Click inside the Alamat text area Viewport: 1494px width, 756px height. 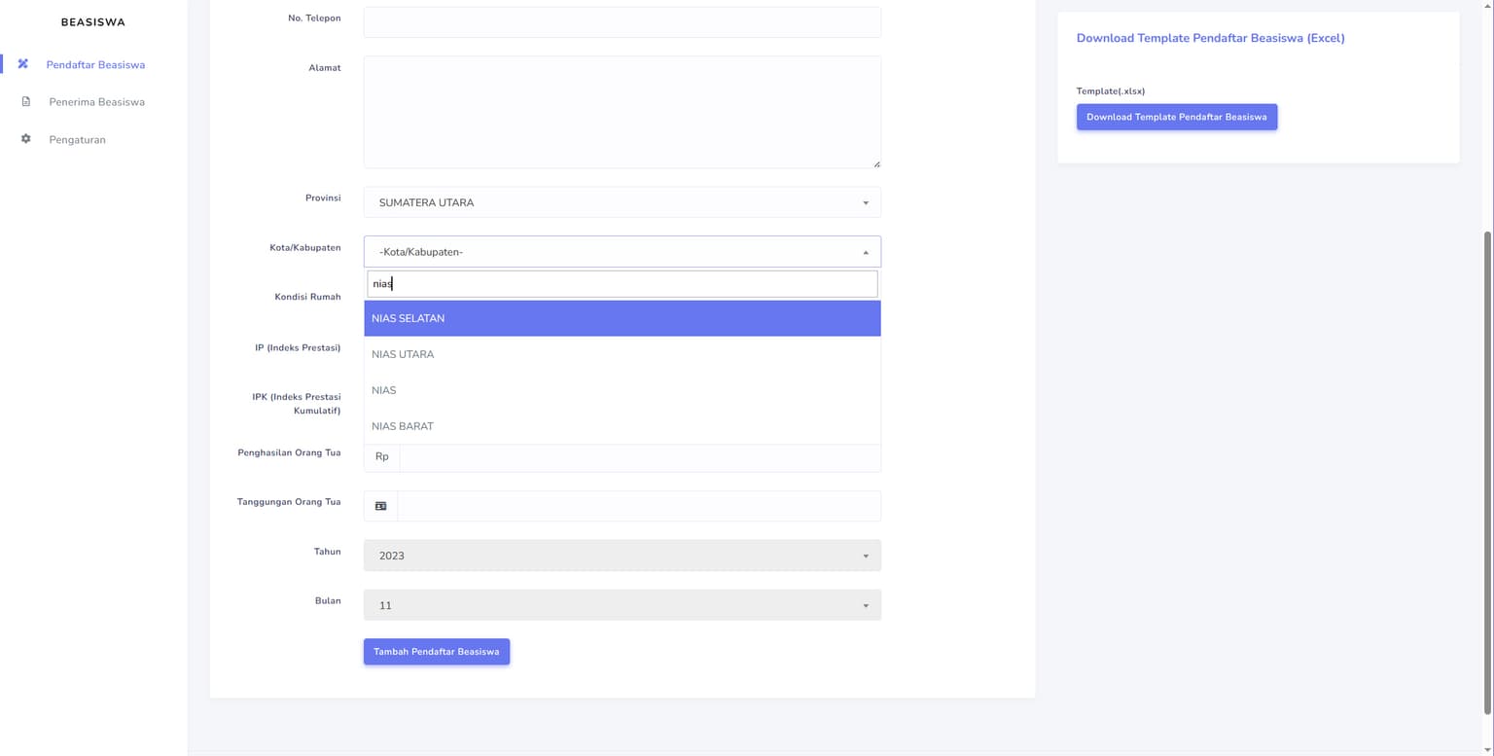[622, 112]
